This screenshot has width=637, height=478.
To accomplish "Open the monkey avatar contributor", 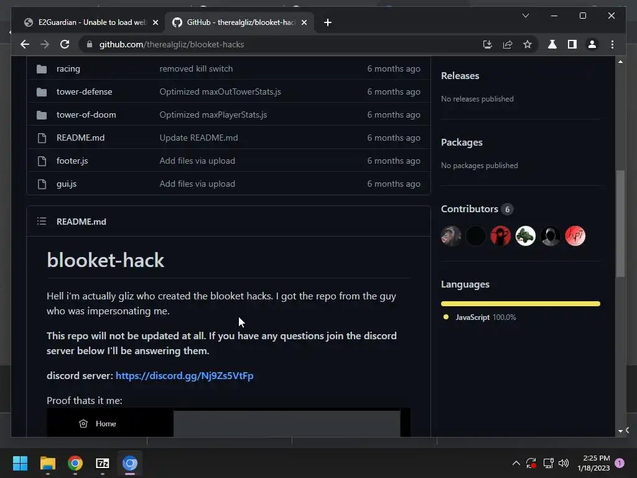I will [451, 236].
